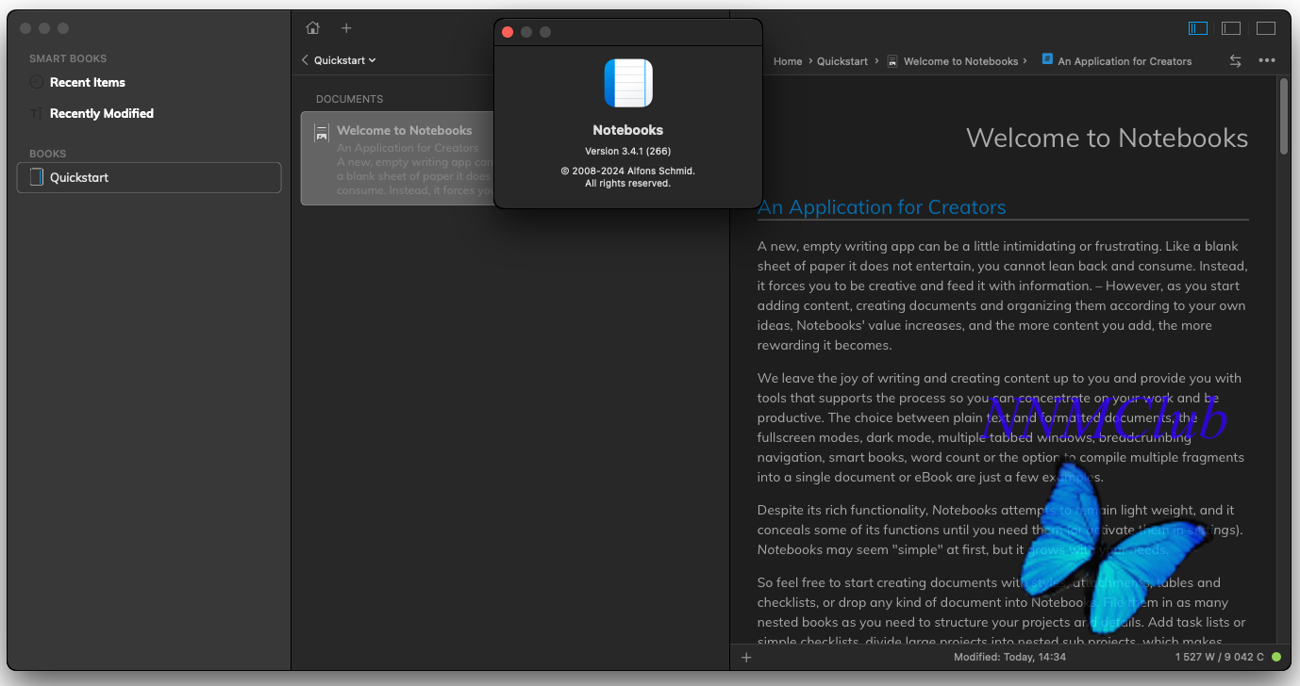Open the three-dots more options menu
1300x686 pixels.
click(1266, 60)
